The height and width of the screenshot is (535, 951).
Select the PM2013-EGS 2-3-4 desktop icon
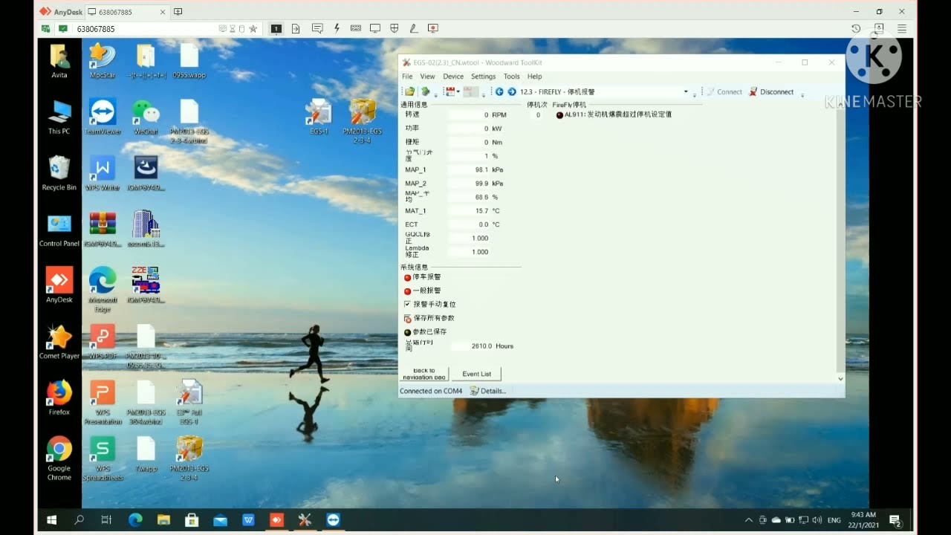click(363, 120)
